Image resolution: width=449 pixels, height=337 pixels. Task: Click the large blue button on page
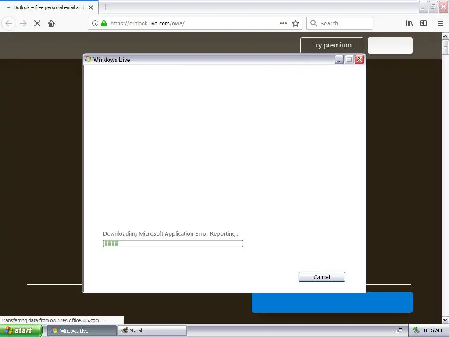tap(332, 302)
